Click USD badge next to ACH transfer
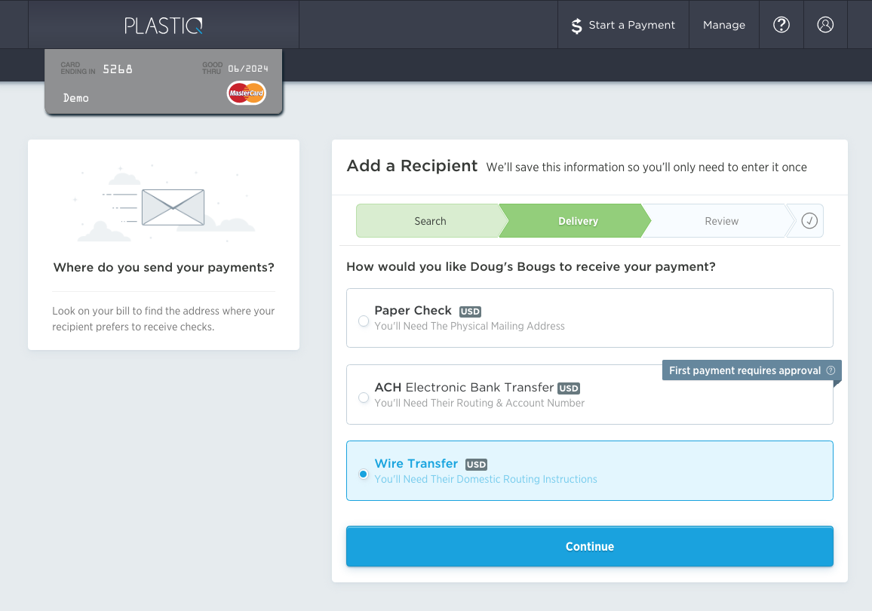The height and width of the screenshot is (611, 872). 568,388
